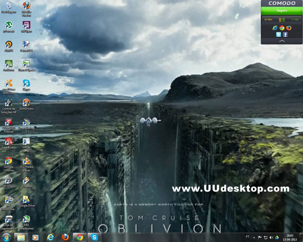This screenshot has height=242, width=303.
Task: Click the Google Drive tray icon
Action: 277,237
